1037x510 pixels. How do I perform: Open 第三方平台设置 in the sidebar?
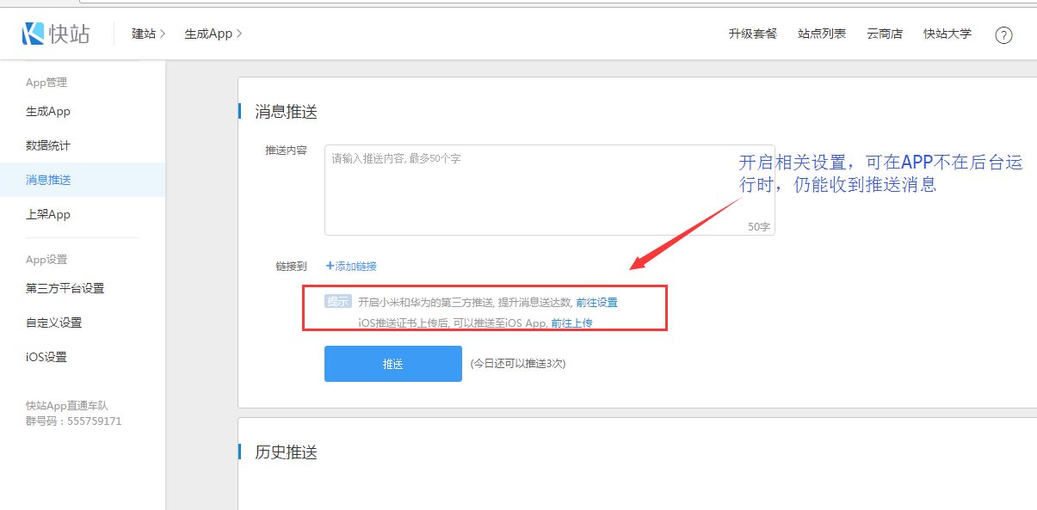pyautogui.click(x=65, y=288)
